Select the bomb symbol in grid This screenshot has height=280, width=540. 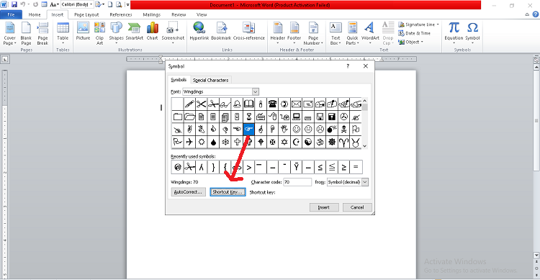point(332,129)
